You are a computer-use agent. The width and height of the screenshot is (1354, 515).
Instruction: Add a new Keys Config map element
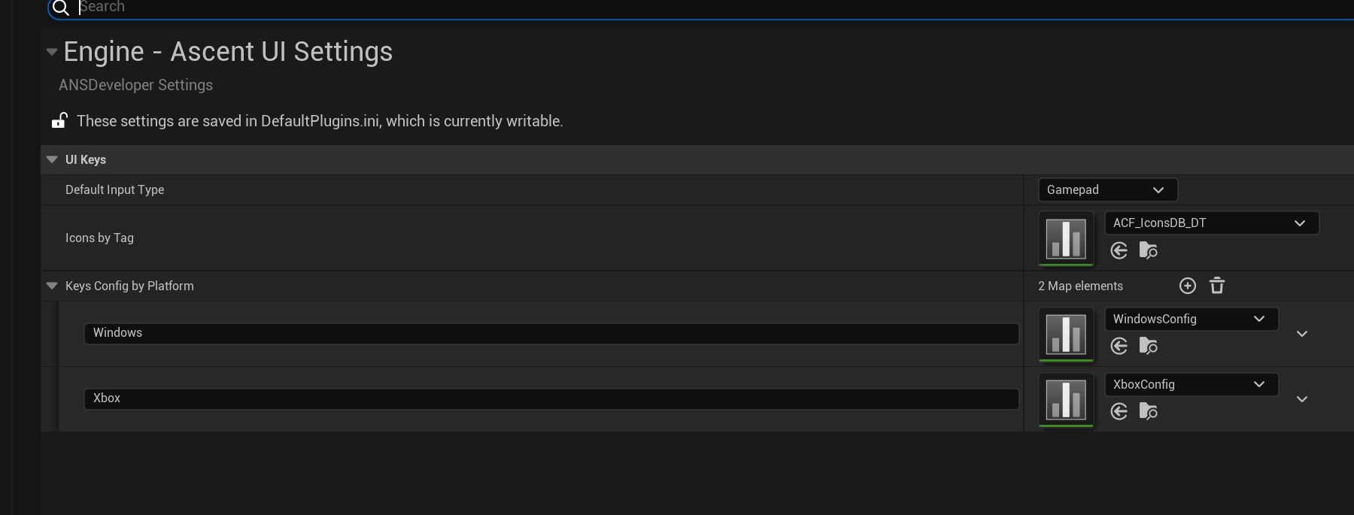1187,286
